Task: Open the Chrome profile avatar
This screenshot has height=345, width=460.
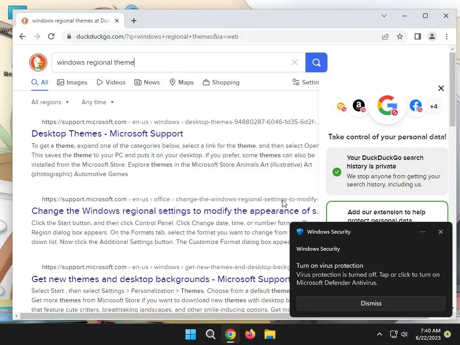Action: click(432, 37)
